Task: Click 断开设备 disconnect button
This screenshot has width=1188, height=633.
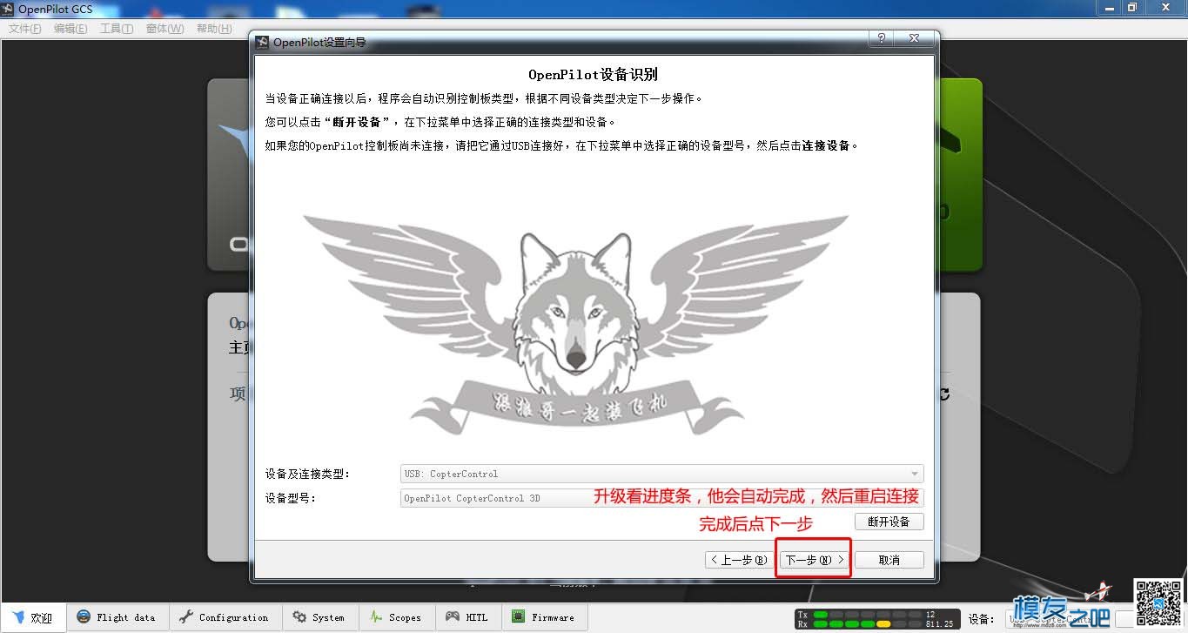Action: click(889, 522)
